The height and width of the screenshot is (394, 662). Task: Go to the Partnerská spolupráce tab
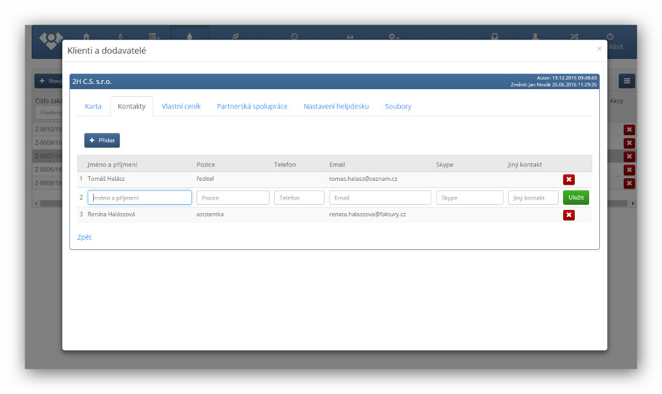tap(252, 107)
